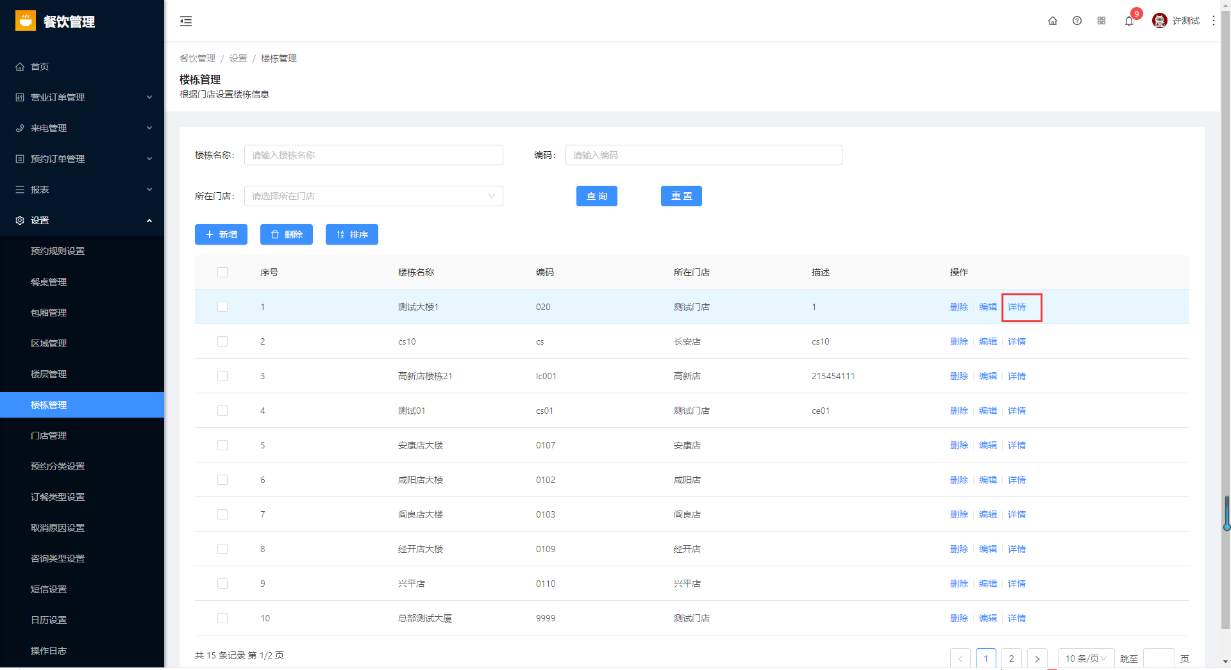Check the checkbox for row 安康店大楼
The image size is (1231, 670).
222,445
